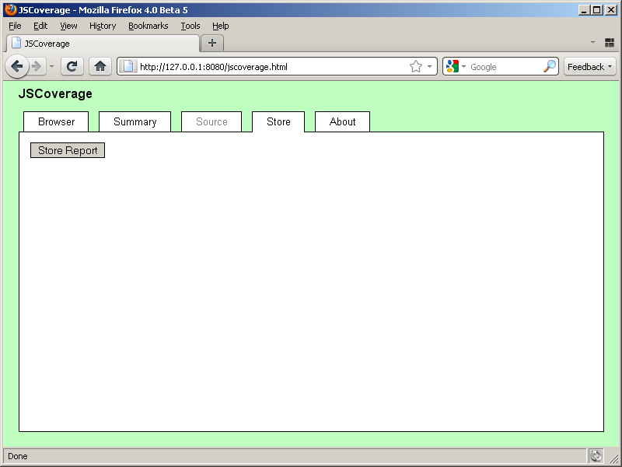Select the Store tab
The height and width of the screenshot is (467, 622).
click(278, 121)
